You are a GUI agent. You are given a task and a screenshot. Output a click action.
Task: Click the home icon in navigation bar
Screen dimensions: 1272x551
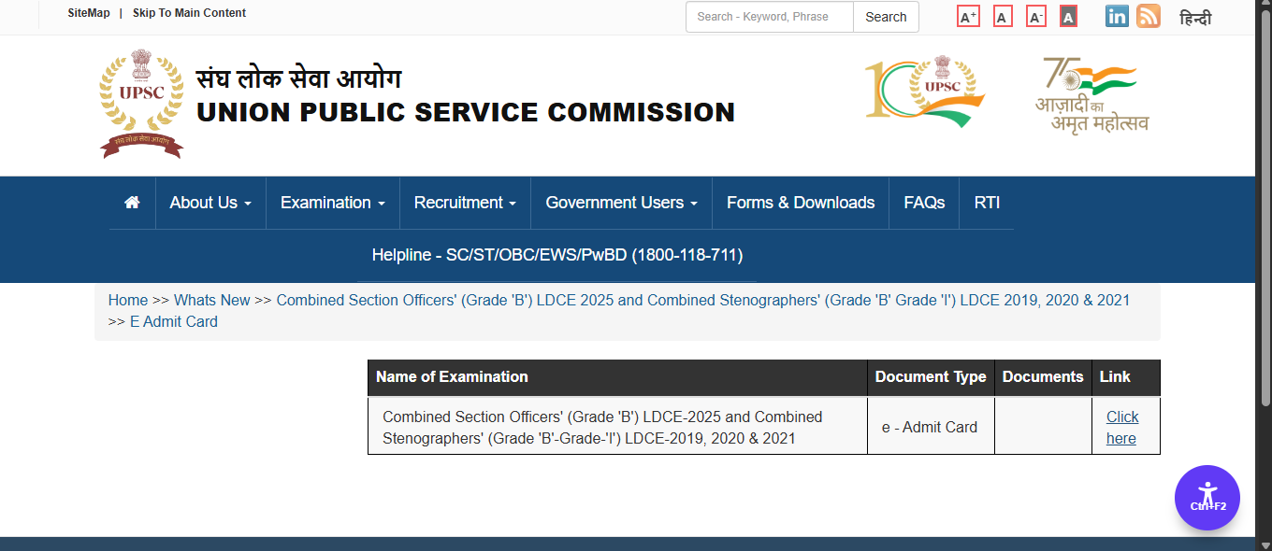pyautogui.click(x=132, y=203)
